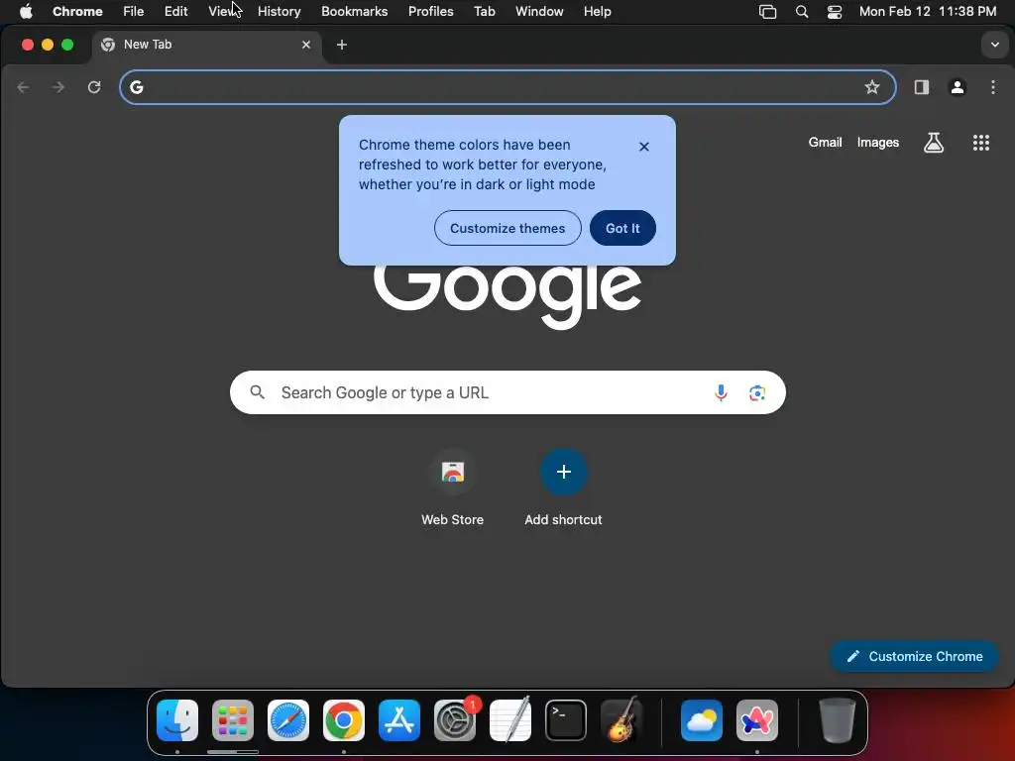Screen dimensions: 1015x761
Task: Click the browser forward arrow
Action: pyautogui.click(x=58, y=87)
